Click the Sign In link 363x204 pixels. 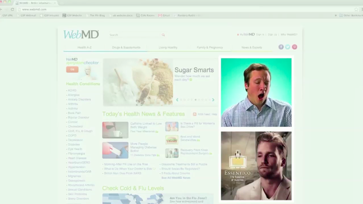pos(260,34)
